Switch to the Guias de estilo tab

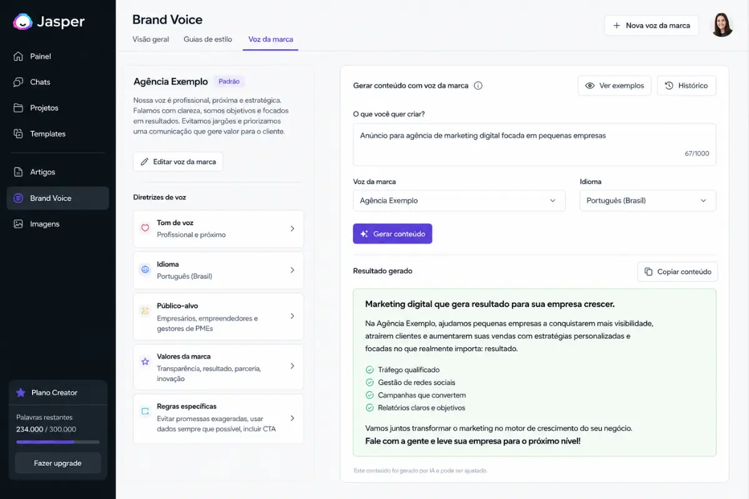[x=208, y=39]
